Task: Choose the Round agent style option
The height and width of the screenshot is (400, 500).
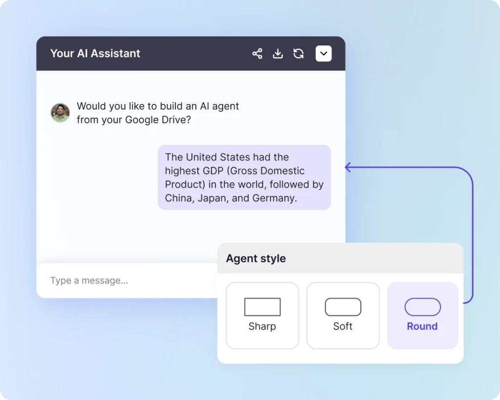Action: 423,316
